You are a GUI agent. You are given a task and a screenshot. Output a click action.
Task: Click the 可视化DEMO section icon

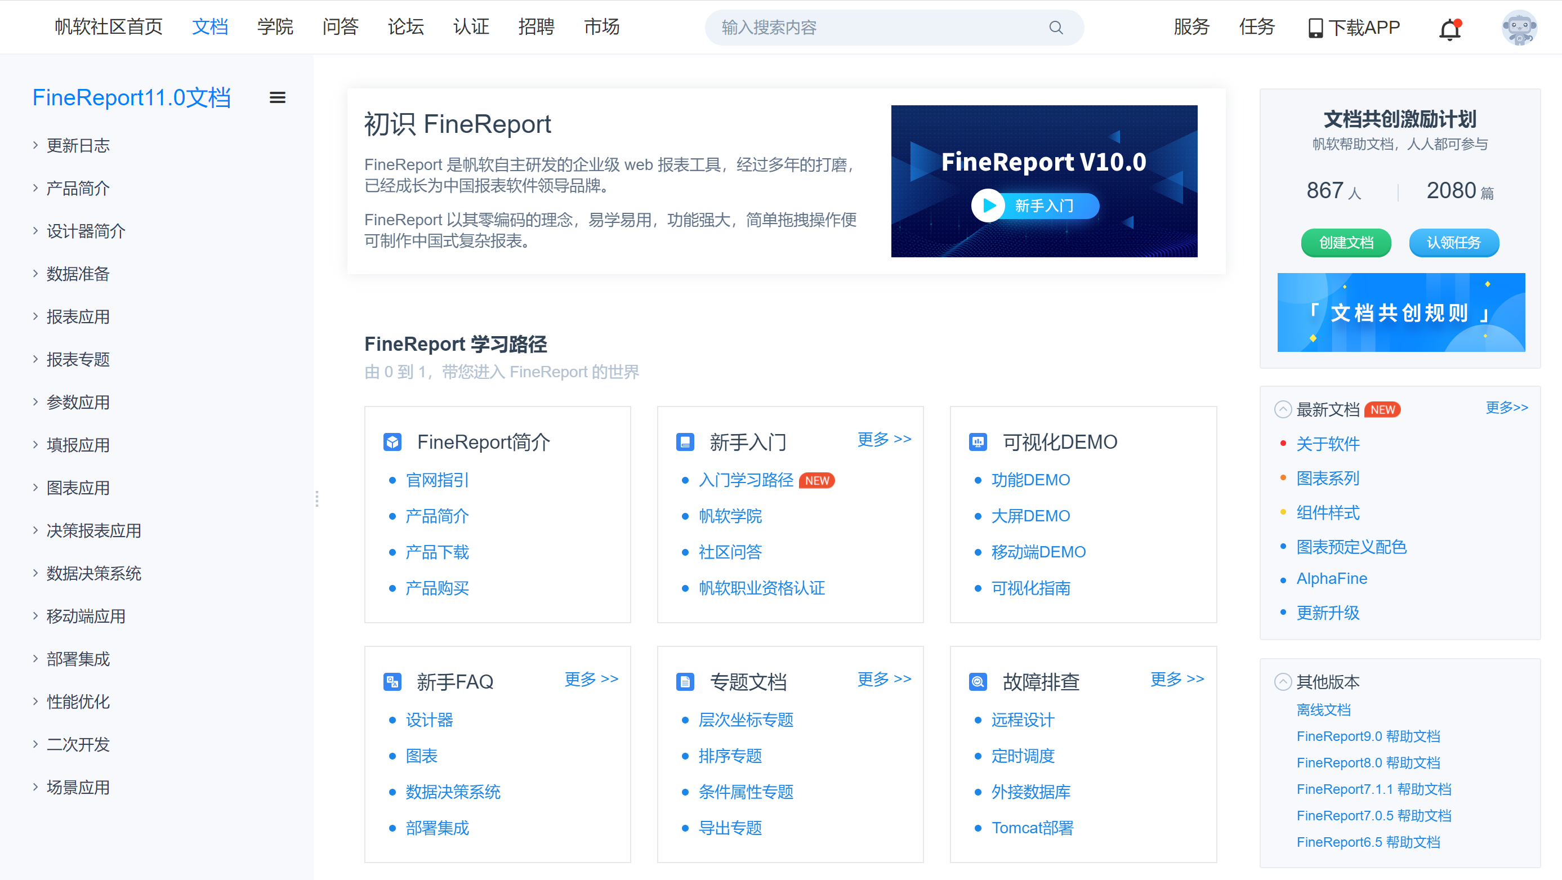click(978, 441)
